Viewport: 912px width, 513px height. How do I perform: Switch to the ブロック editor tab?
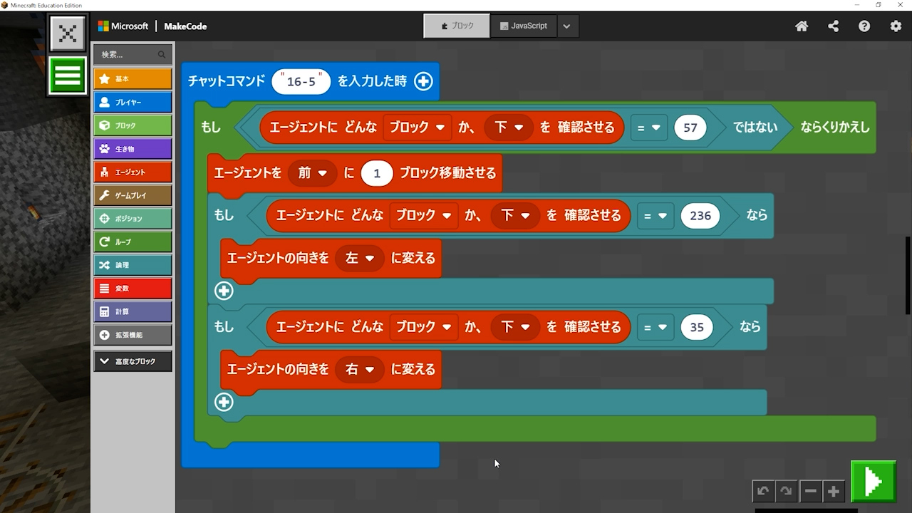click(x=457, y=26)
